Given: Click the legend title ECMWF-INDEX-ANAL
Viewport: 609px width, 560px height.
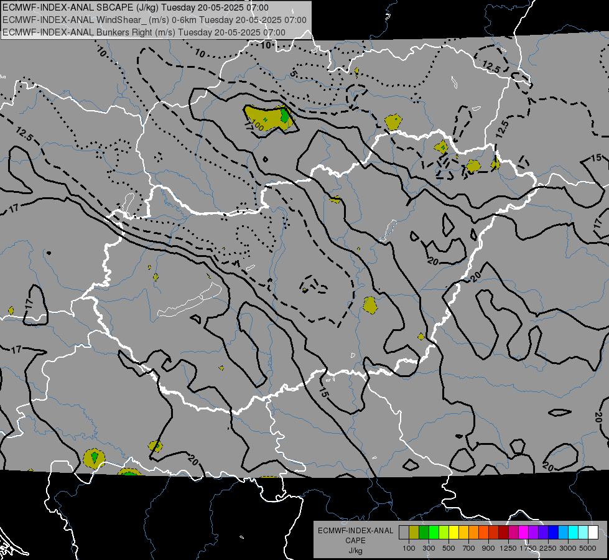Looking at the screenshot, I should click(x=355, y=531).
